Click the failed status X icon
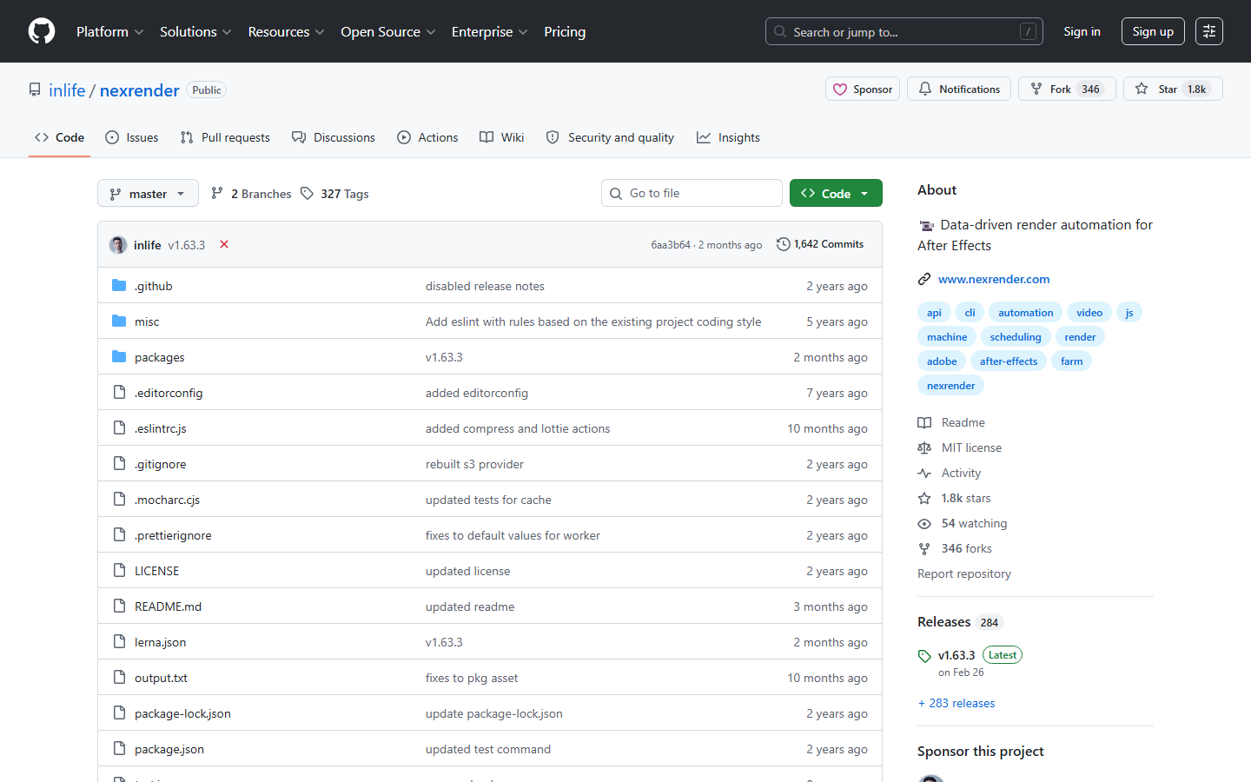 point(224,244)
